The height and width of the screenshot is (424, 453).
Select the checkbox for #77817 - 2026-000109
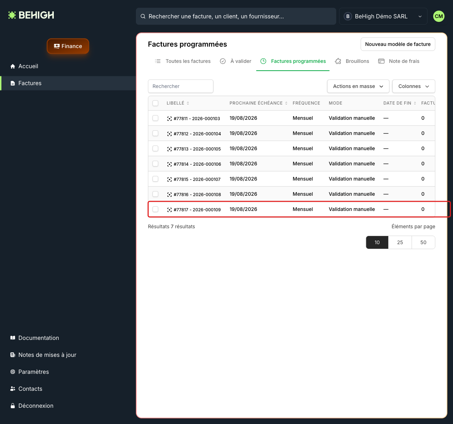tap(155, 209)
